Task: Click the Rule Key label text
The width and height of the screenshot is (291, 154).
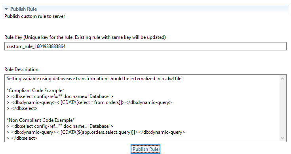Action: [85, 37]
